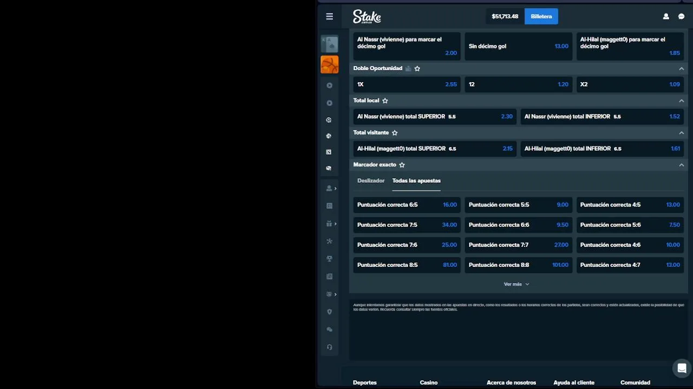This screenshot has height=389, width=693.
Task: Open the Acerca de nosotros footer link
Action: click(x=512, y=383)
